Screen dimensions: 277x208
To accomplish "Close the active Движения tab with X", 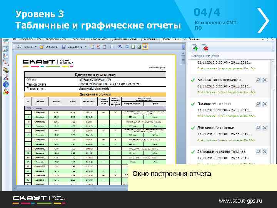I will (184, 39).
